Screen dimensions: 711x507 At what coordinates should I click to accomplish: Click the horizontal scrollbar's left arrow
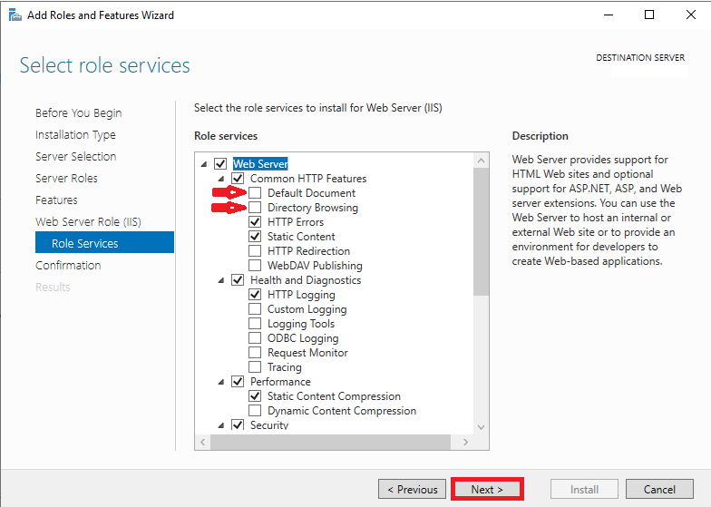pyautogui.click(x=203, y=442)
